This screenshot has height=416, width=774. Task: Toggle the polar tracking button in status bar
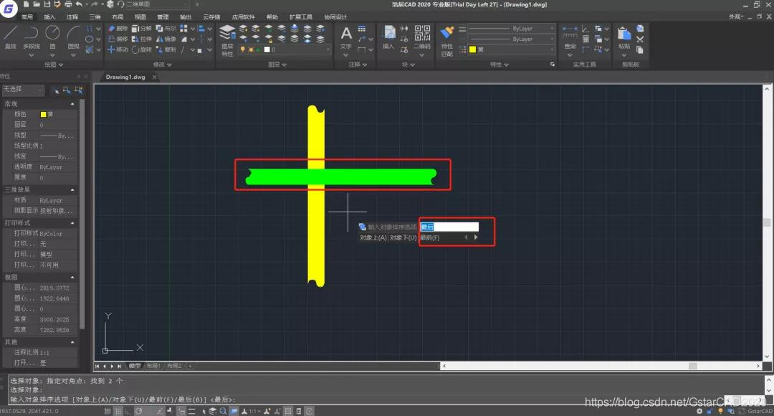139,411
